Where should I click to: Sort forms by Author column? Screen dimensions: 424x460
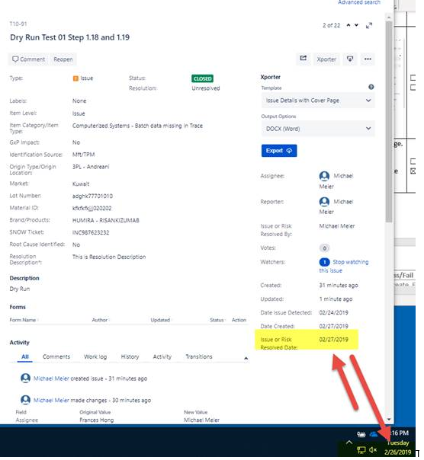click(x=100, y=320)
